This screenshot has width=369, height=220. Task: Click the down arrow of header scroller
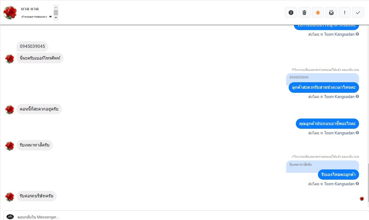[x=56, y=18]
